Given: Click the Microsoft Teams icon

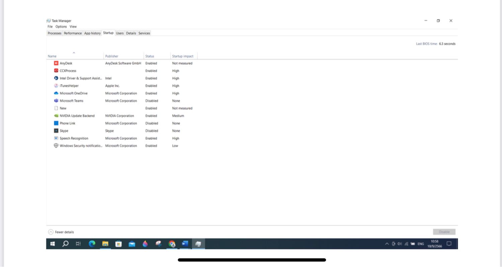Looking at the screenshot, I should (x=56, y=101).
